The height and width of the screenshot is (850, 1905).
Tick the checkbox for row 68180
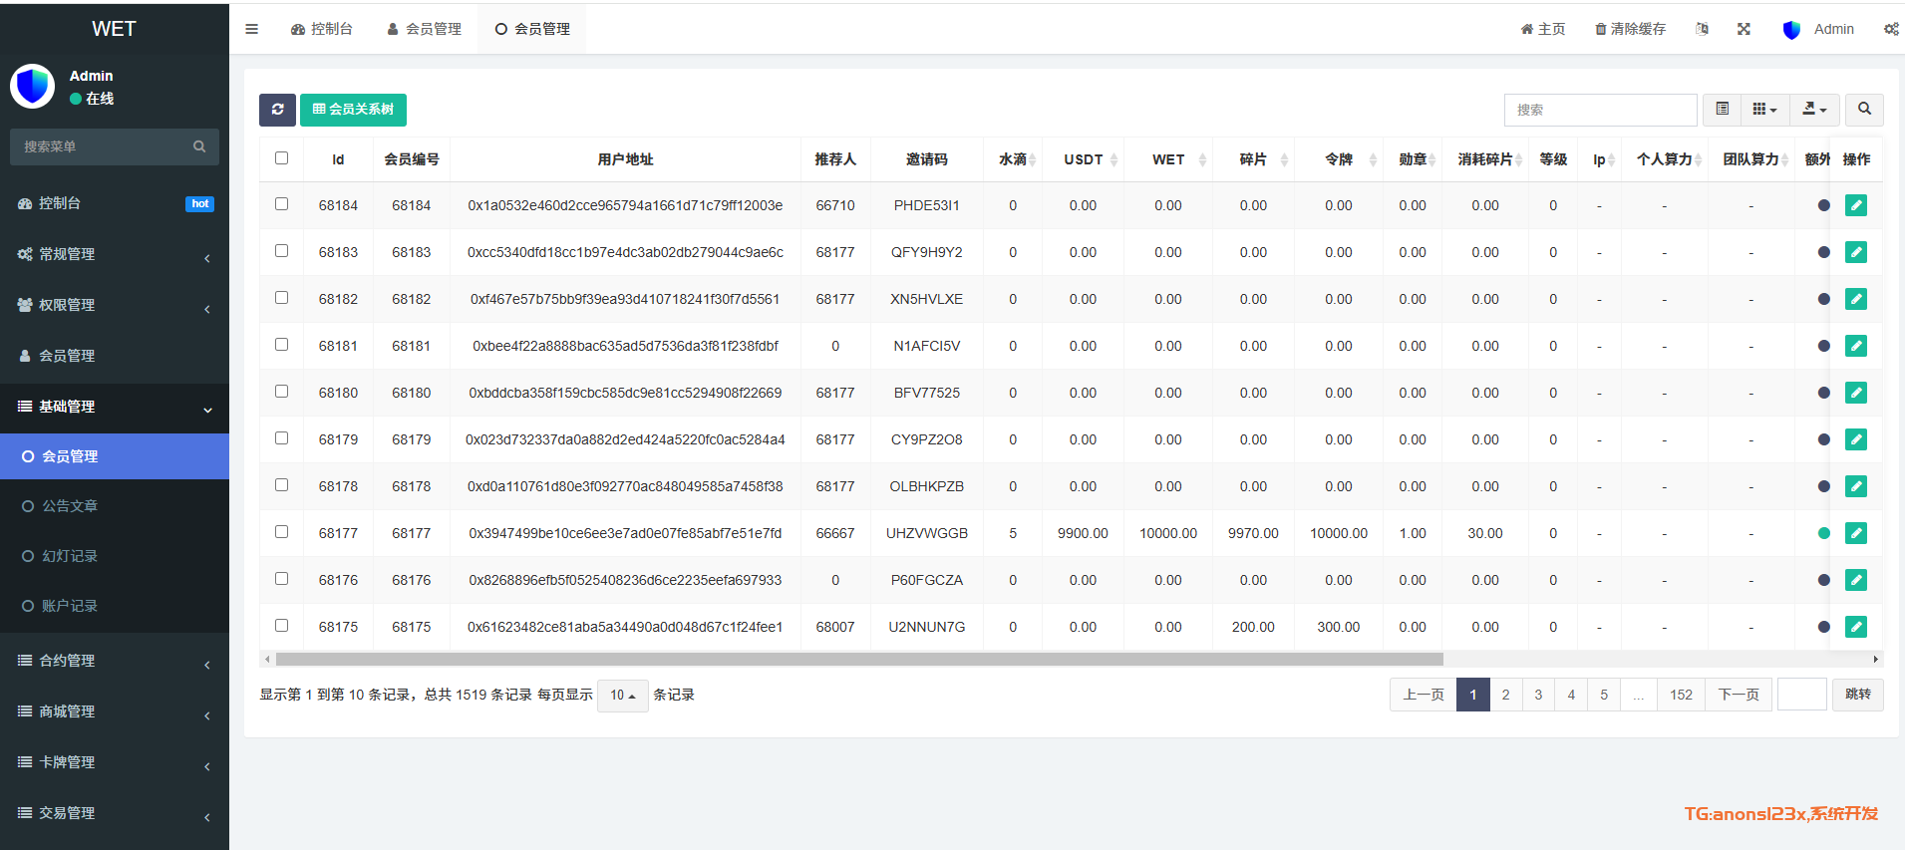(x=282, y=392)
